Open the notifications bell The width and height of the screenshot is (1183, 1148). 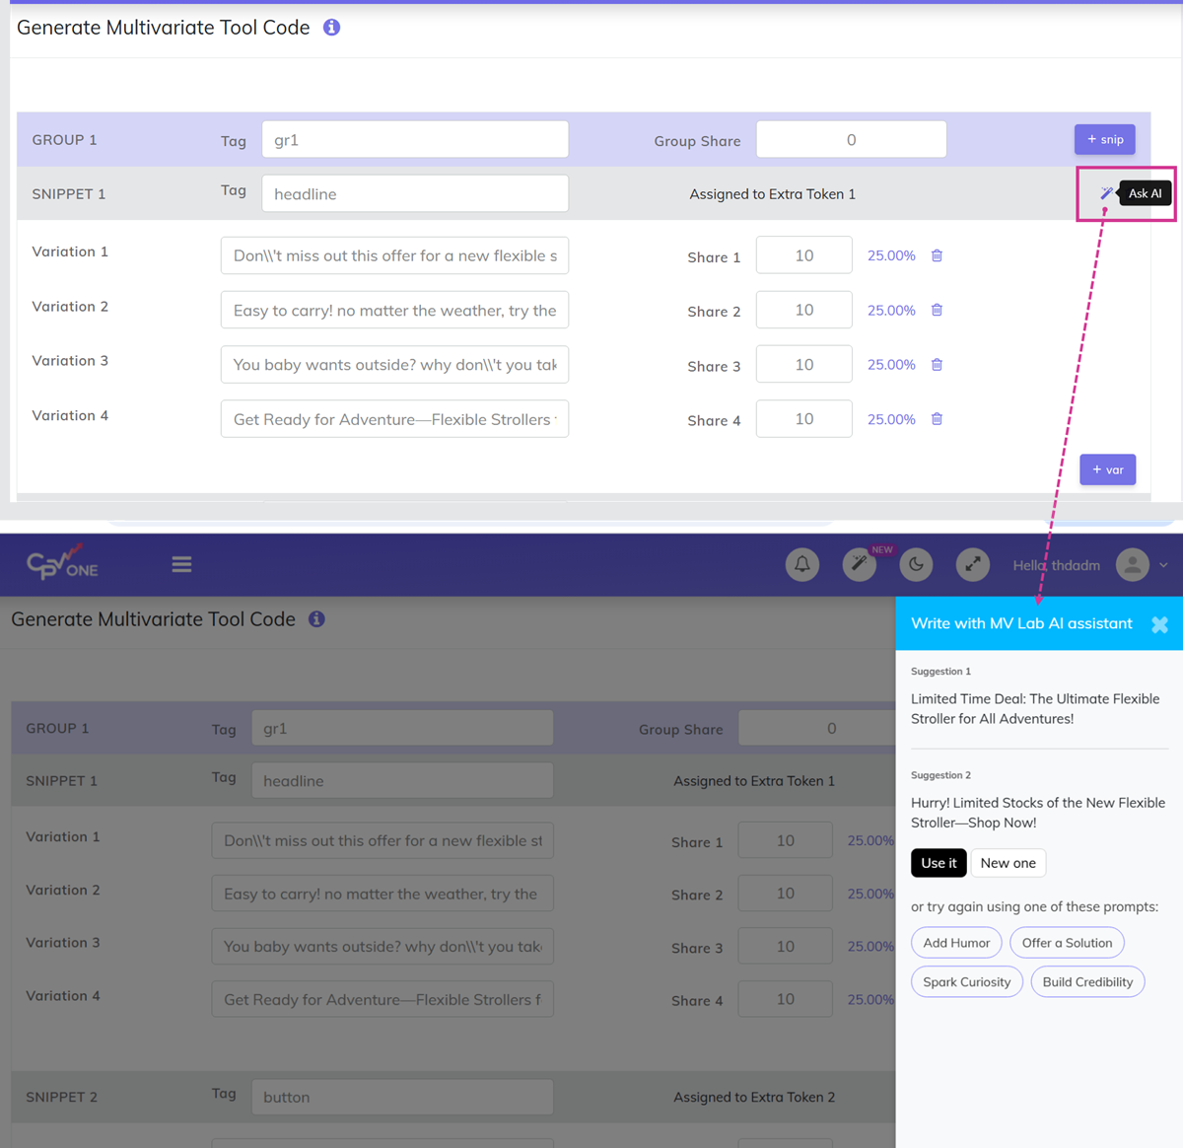(802, 564)
